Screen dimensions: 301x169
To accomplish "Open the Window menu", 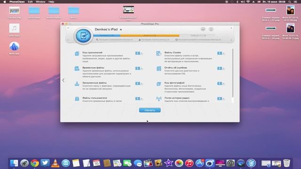I will click(x=40, y=2).
